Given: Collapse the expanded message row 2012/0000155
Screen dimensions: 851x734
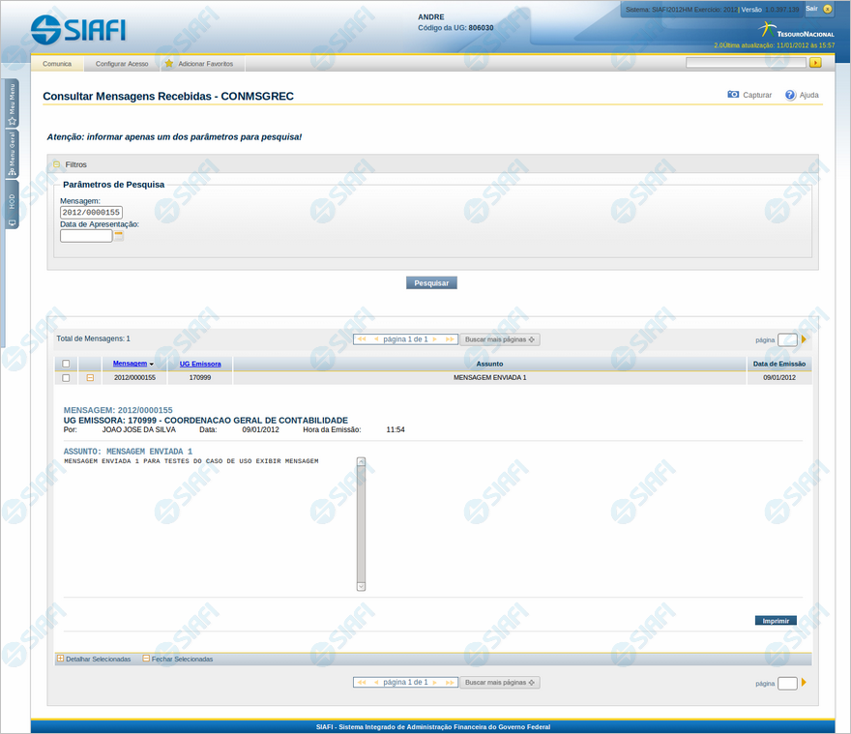Looking at the screenshot, I should (x=90, y=378).
